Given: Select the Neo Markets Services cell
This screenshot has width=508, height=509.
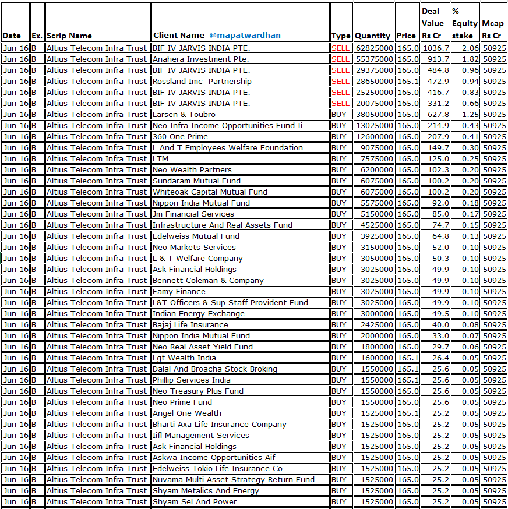Looking at the screenshot, I should click(241, 247).
